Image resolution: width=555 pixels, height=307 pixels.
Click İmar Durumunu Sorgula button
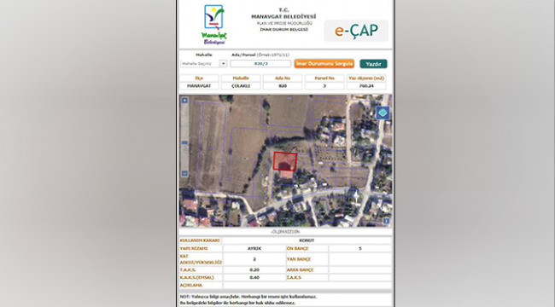coord(324,64)
